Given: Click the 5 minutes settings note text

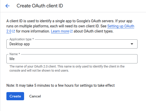Looking at the screenshot, I should pyautogui.click(x=60, y=85).
